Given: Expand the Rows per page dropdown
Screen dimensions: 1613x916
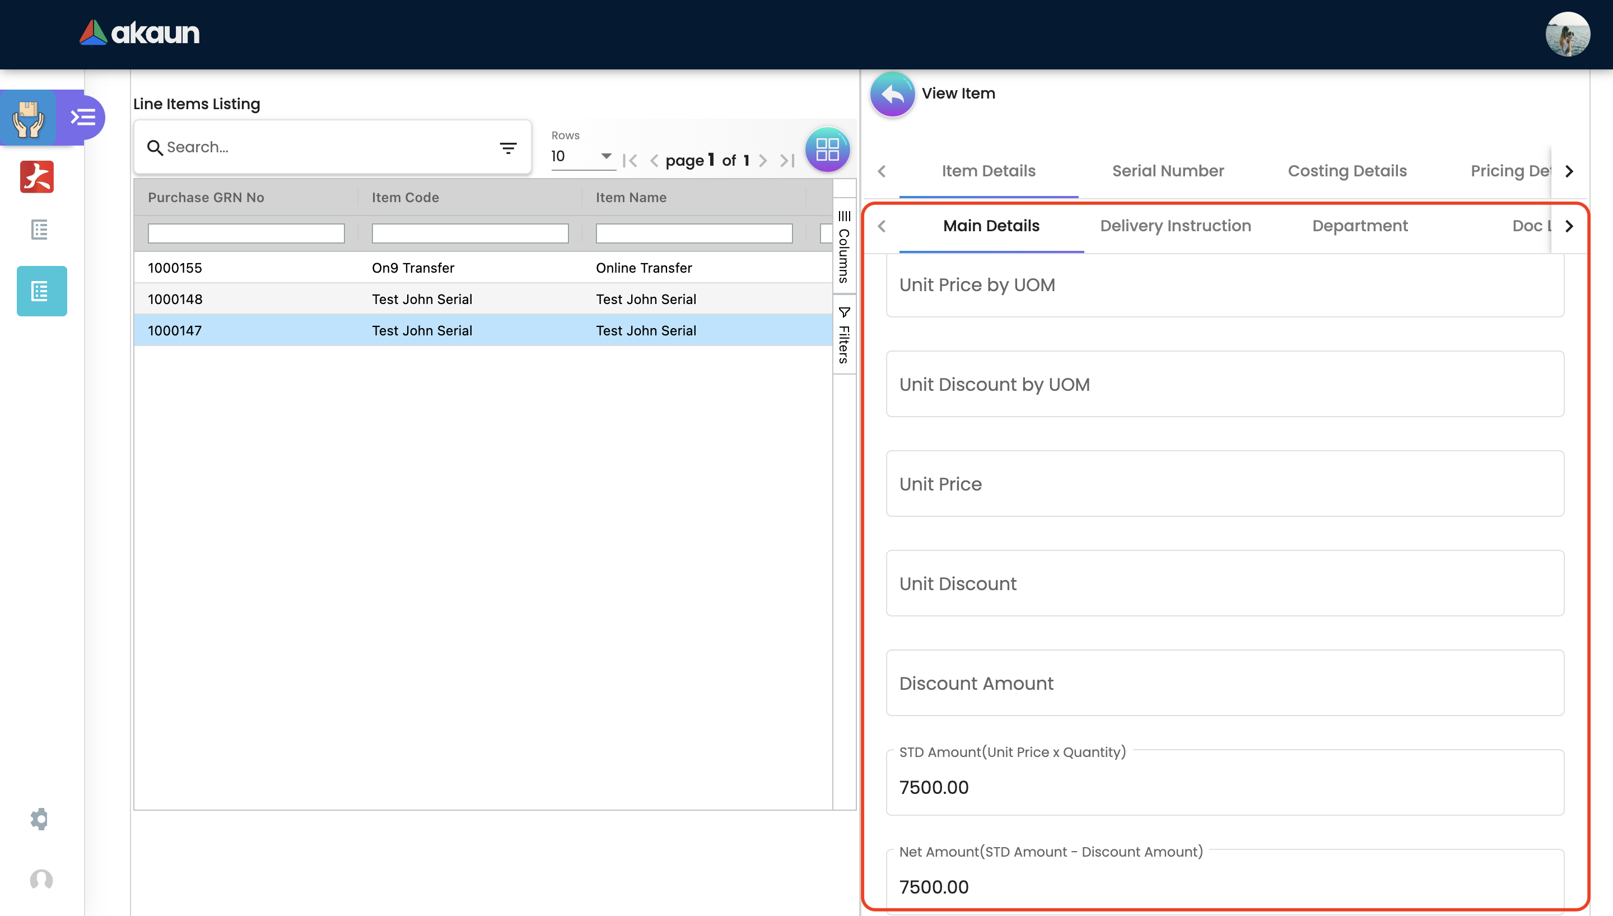Looking at the screenshot, I should click(606, 156).
